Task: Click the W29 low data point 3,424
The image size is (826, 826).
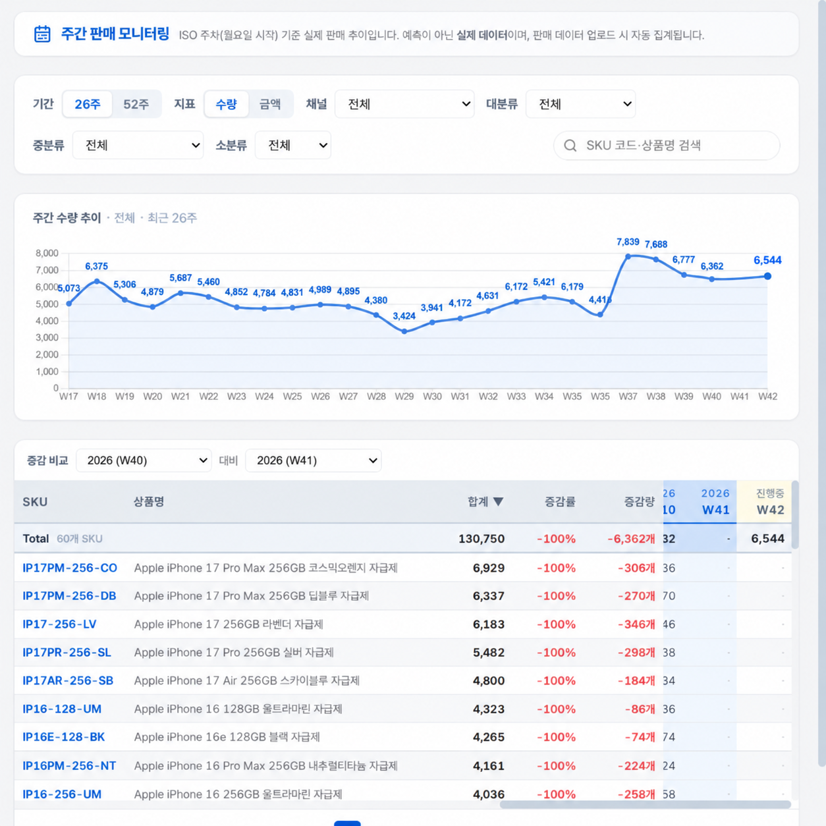Action: click(404, 331)
